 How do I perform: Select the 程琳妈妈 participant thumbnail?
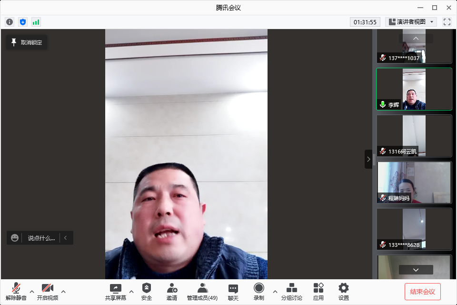tap(414, 183)
